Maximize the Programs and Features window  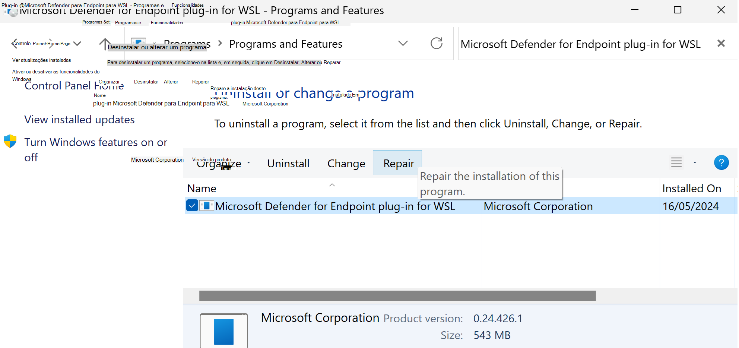coord(678,10)
